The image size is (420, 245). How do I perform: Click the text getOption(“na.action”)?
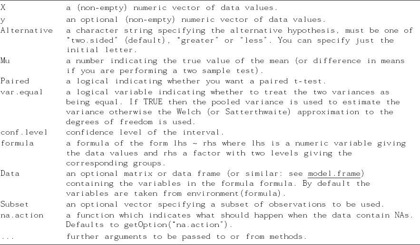click(x=178, y=225)
